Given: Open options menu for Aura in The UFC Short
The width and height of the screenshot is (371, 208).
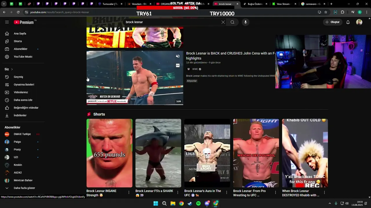Looking at the screenshot, I should tap(227, 192).
